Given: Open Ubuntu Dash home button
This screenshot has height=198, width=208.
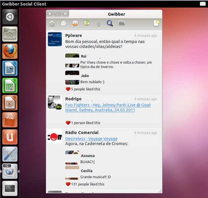Looking at the screenshot, I should (10, 17).
